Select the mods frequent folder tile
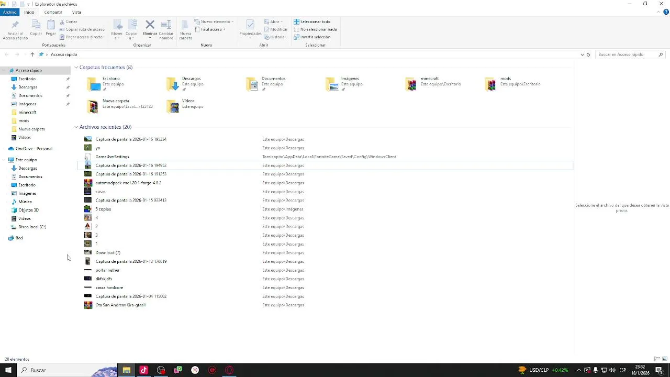The height and width of the screenshot is (377, 670). pos(513,84)
